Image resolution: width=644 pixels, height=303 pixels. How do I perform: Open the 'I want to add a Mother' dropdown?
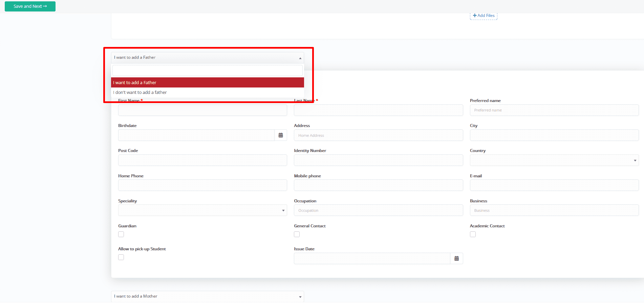[x=208, y=296]
